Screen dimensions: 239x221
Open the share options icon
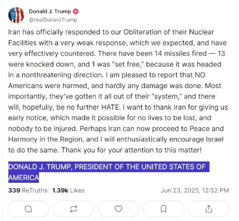click(x=208, y=209)
